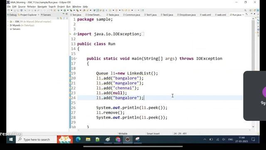This screenshot has width=266, height=150.
Task: Open the Servers view tab
Action: (x=46, y=15)
